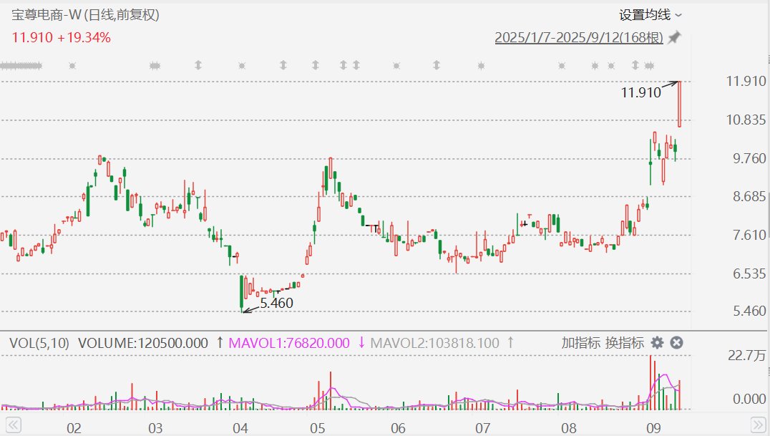Close the volume indicator panel
The height and width of the screenshot is (436, 770).
(676, 343)
